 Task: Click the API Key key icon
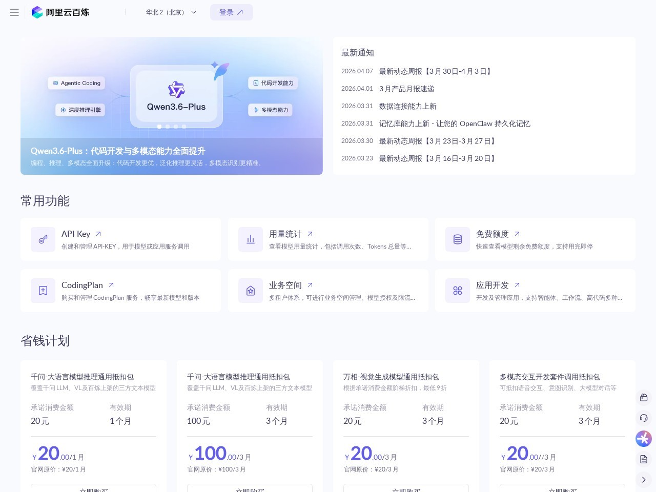[x=43, y=239]
